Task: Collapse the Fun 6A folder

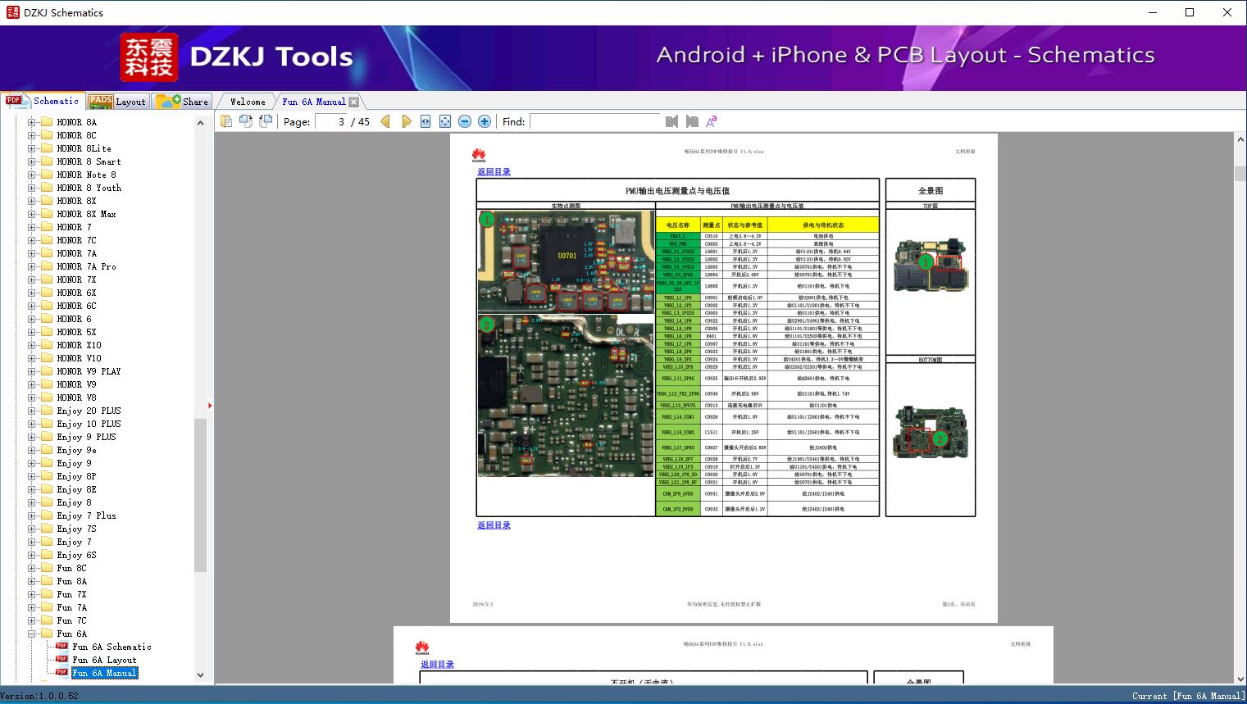Action: pyautogui.click(x=32, y=634)
